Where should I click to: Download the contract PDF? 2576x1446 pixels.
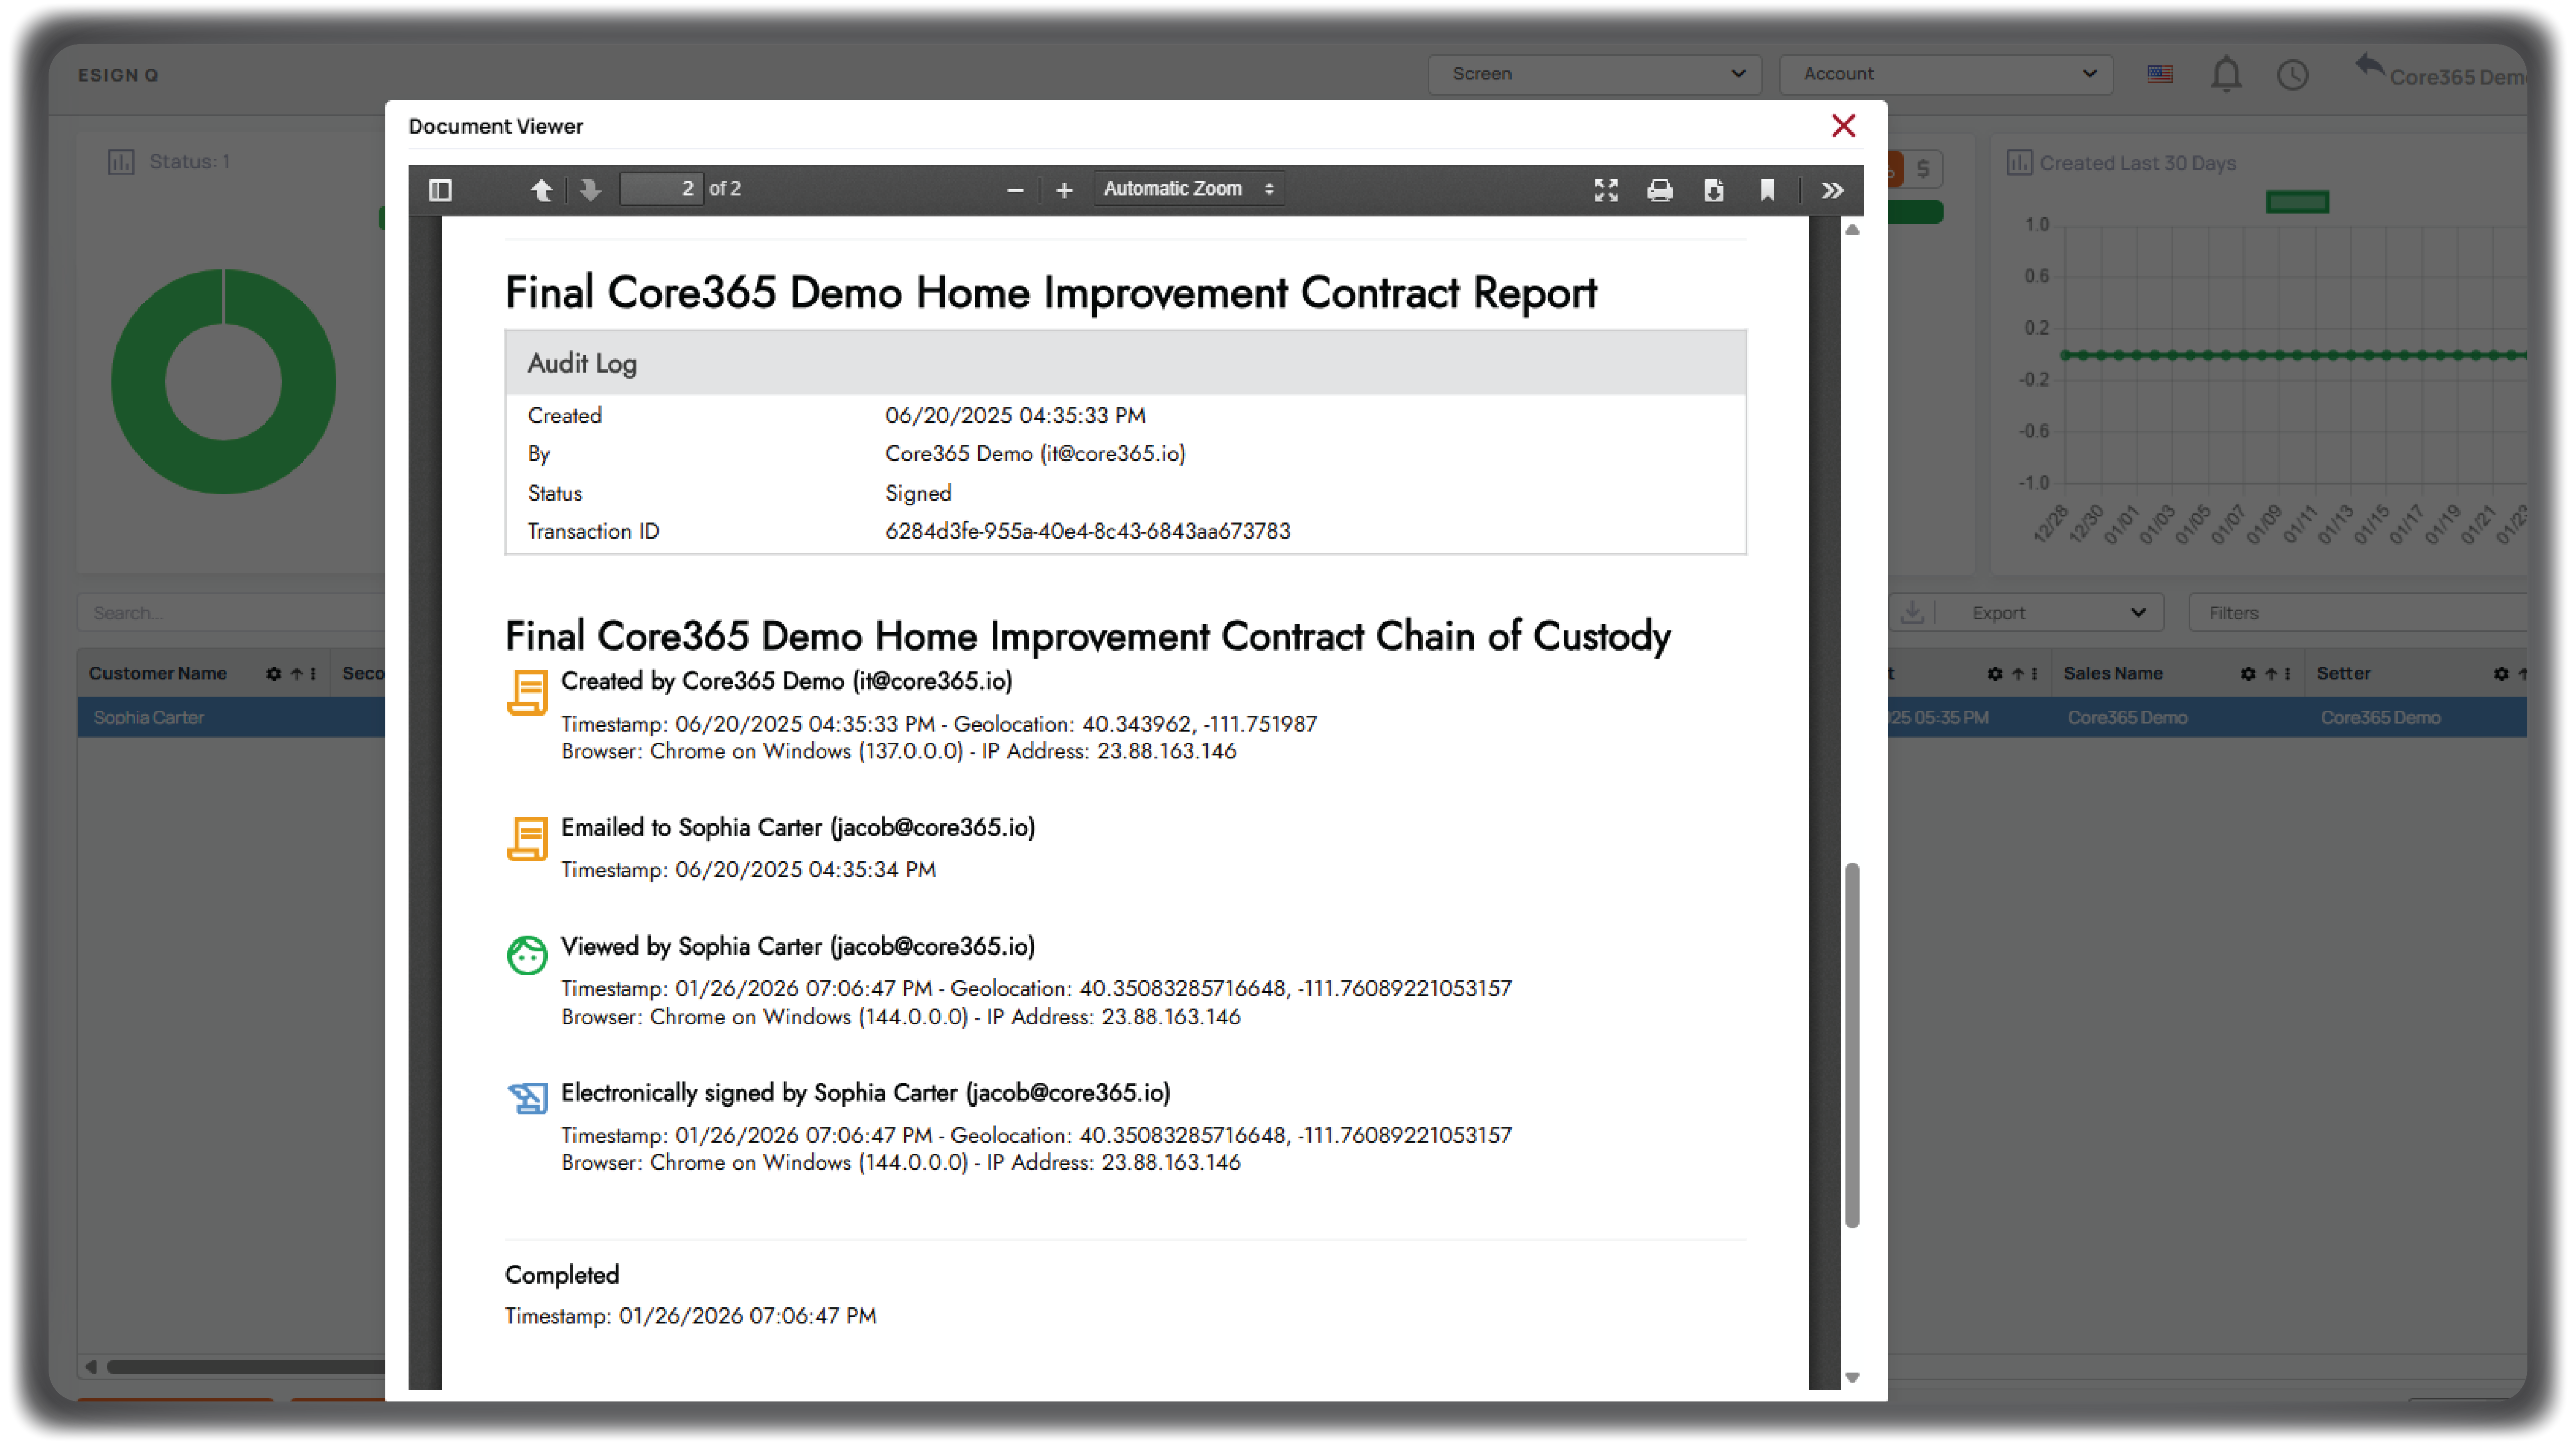click(1714, 190)
